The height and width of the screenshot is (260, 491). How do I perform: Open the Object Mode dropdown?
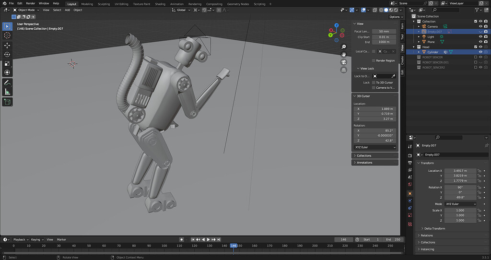click(x=26, y=10)
